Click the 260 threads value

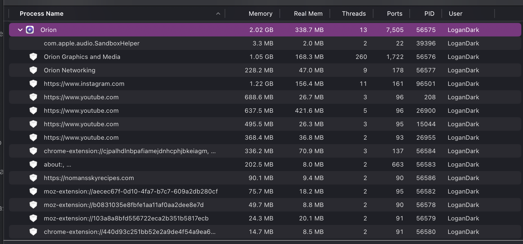[361, 57]
